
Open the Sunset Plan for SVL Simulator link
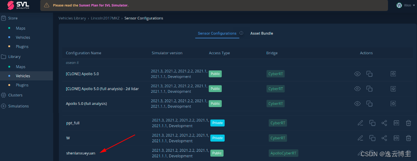[x=104, y=5]
